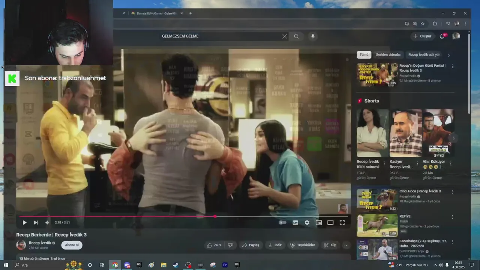Screen dimensions: 480x270
Task: Open Fenerbahçe (2-4) Beşiktaş video title
Action: (x=423, y=244)
